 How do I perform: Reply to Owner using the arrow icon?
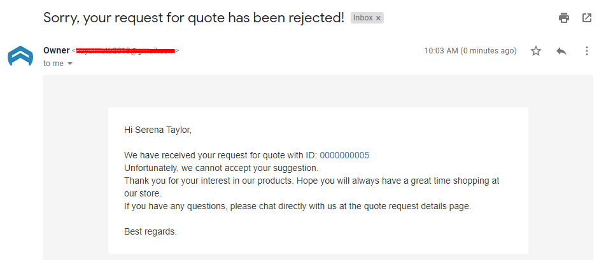point(561,51)
